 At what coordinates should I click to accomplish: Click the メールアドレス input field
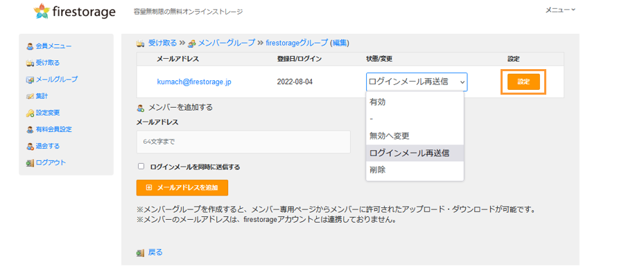pyautogui.click(x=243, y=142)
